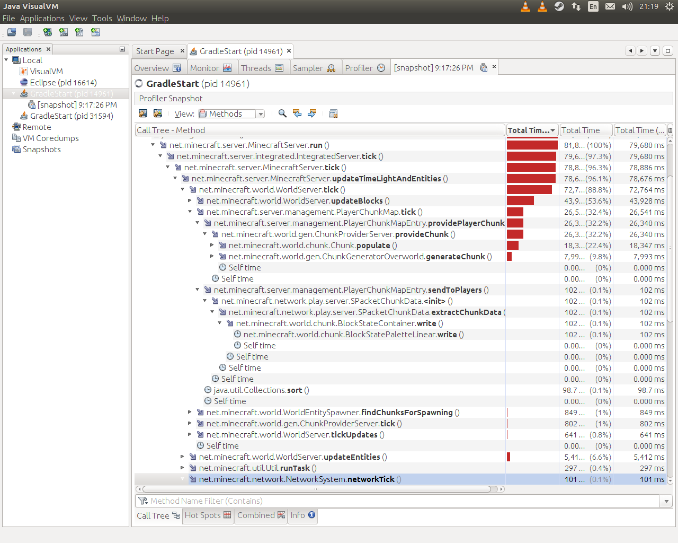Screen dimensions: 678x543
Task: Expand WorldServer.updateBlocks node
Action: (190, 200)
